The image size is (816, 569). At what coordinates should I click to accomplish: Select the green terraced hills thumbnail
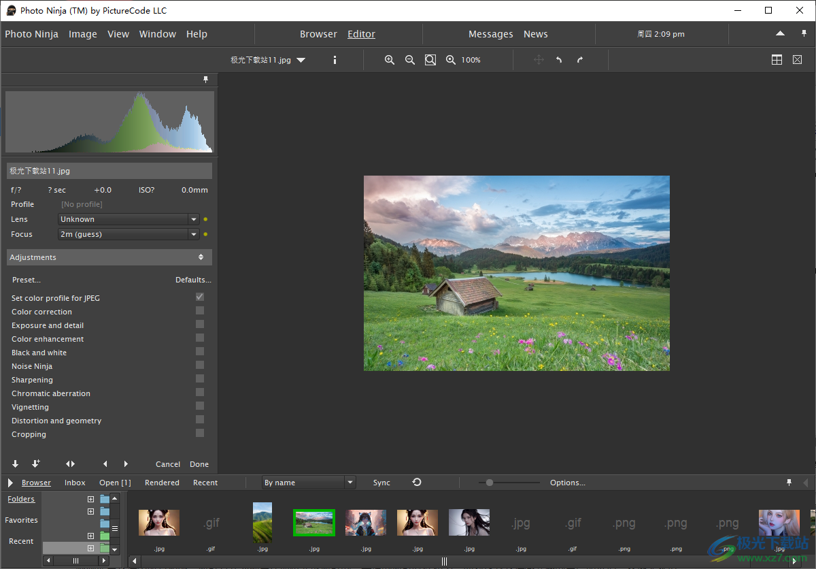click(262, 522)
